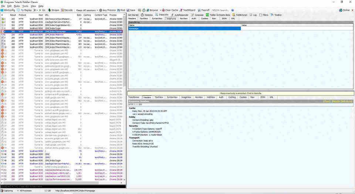Select the response ImageView tab
The image size is (355, 194).
(186, 97)
